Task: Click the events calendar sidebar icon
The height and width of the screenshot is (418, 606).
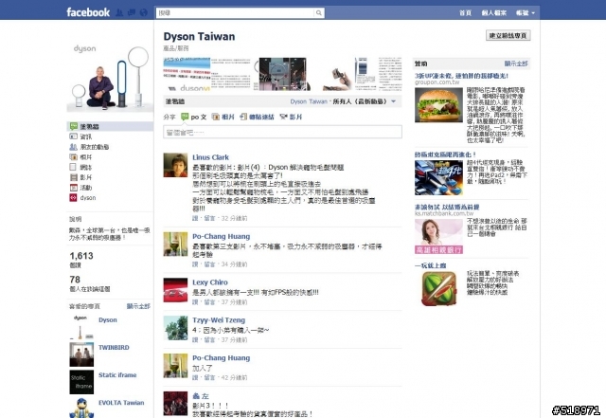Action: (74, 188)
